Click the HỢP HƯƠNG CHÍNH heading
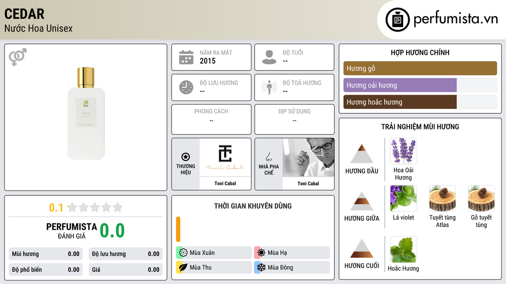This screenshot has width=506, height=284. 420,52
